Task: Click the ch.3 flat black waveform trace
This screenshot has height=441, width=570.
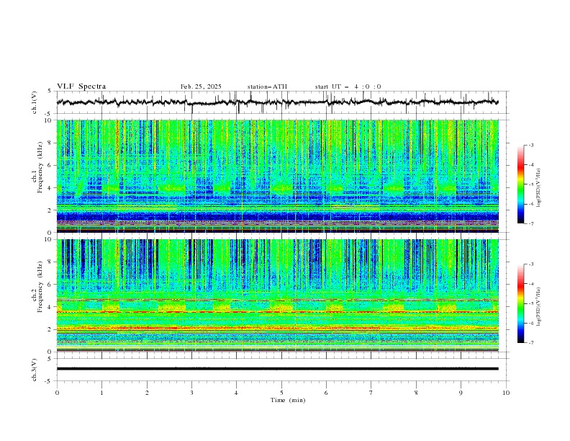Action: coord(277,369)
